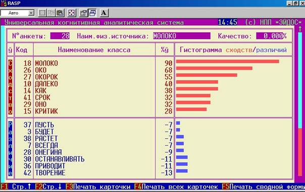305x192 pixels.
Task: Click the Copy toolbar icon
Action: pyautogui.click(x=51, y=13)
